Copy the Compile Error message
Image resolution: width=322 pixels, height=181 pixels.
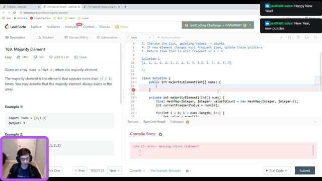160,134
